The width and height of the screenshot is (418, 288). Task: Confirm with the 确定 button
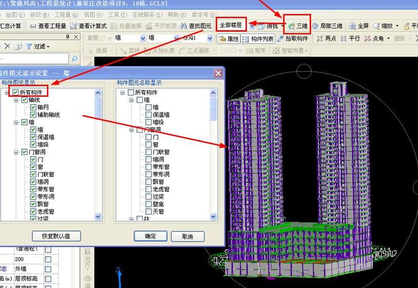(x=151, y=236)
